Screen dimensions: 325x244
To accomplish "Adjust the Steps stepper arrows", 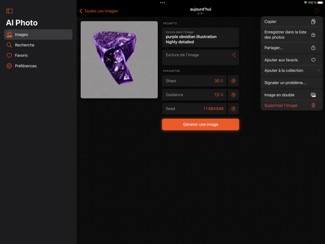I will pyautogui.click(x=222, y=81).
